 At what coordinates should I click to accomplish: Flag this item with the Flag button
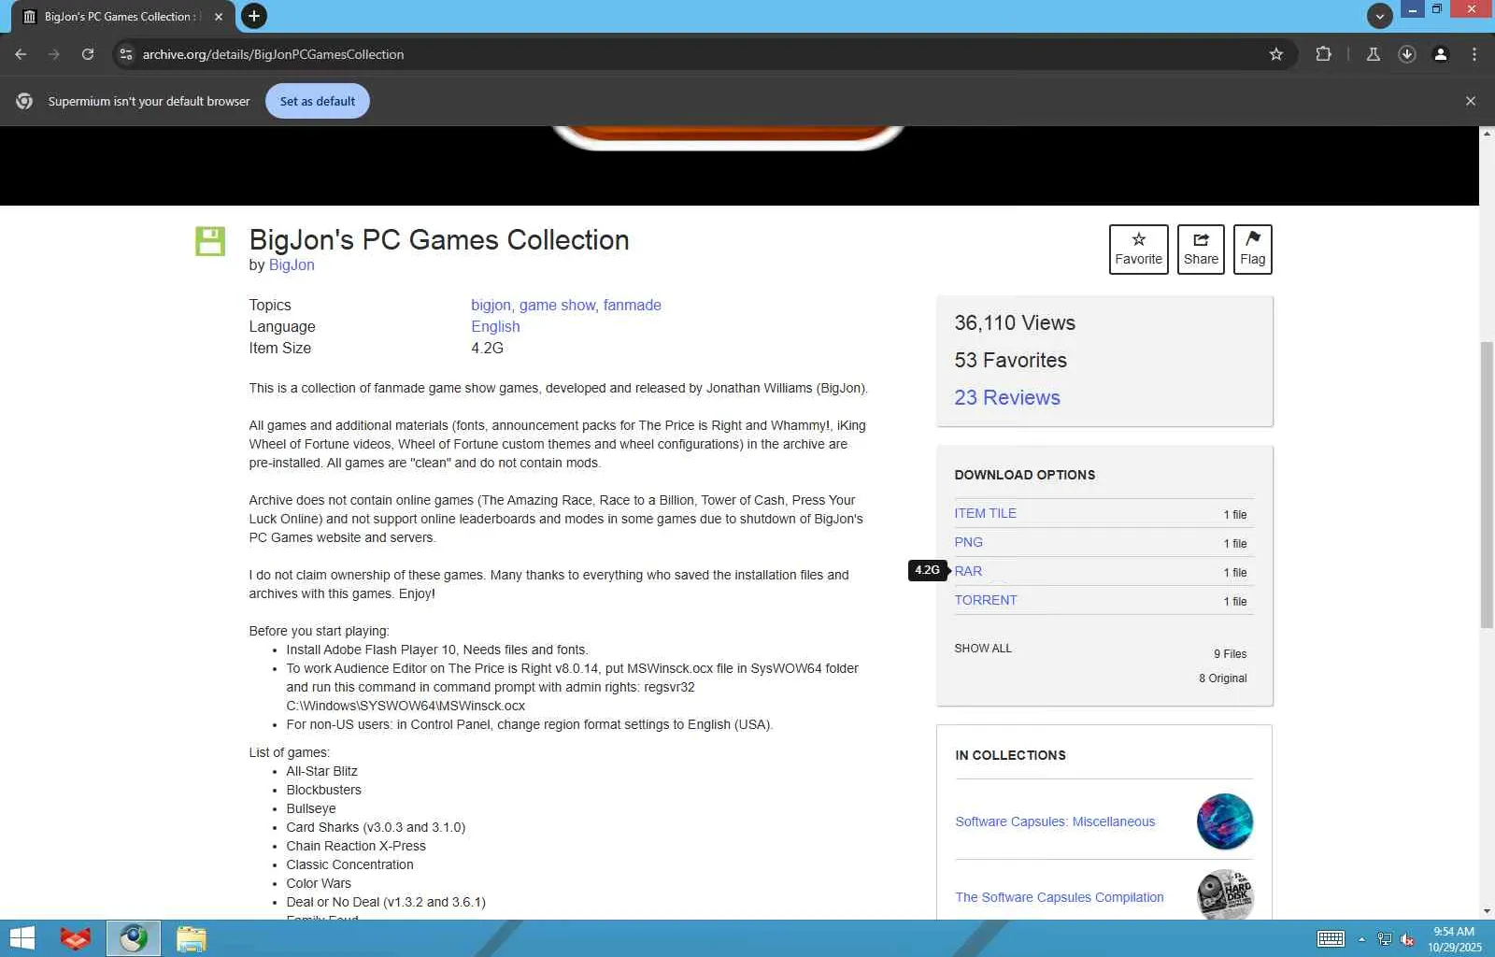pyautogui.click(x=1253, y=250)
